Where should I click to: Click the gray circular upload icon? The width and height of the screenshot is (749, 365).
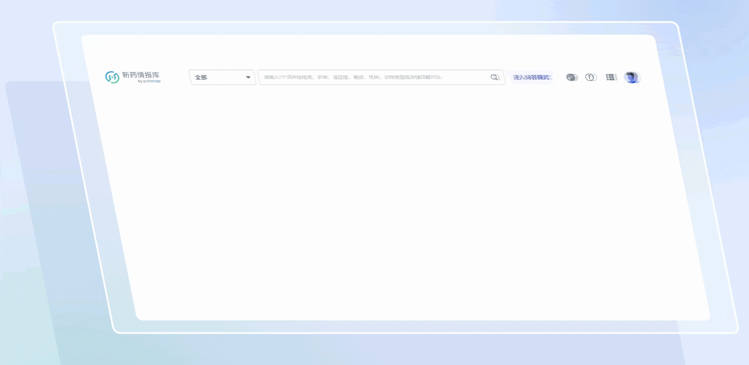[571, 77]
